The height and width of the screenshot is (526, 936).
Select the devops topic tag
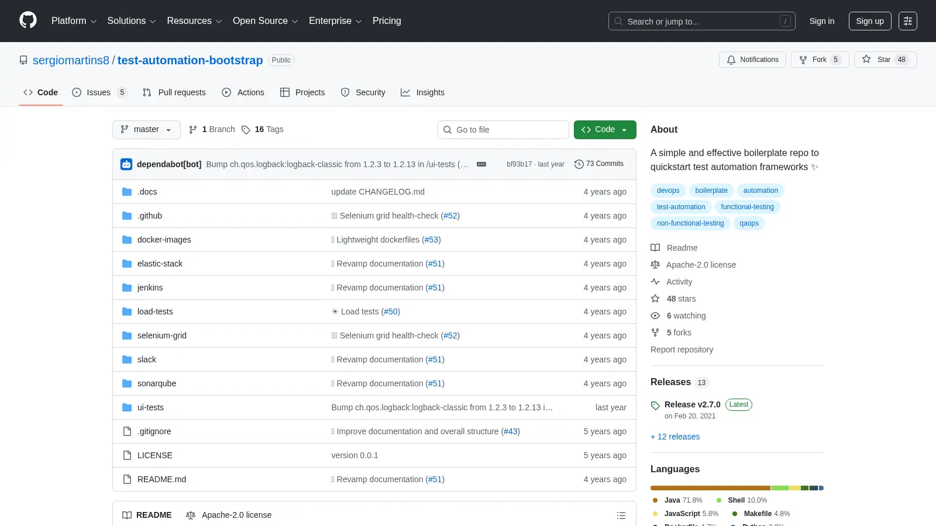(668, 191)
